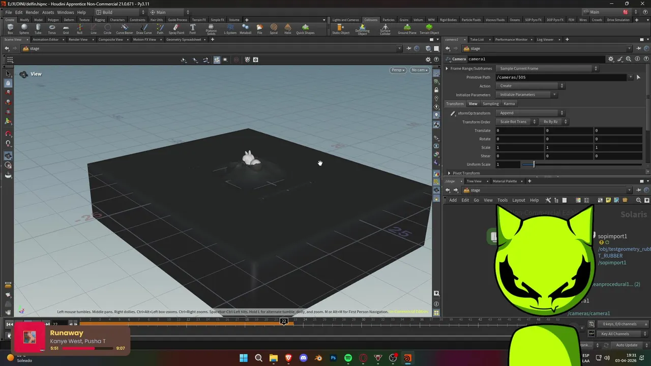The image size is (651, 366).
Task: Select the Font shelf tool
Action: click(192, 29)
